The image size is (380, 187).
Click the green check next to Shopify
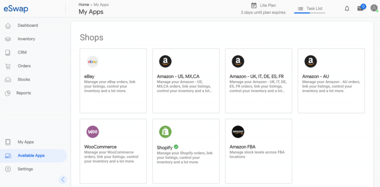pos(176,146)
